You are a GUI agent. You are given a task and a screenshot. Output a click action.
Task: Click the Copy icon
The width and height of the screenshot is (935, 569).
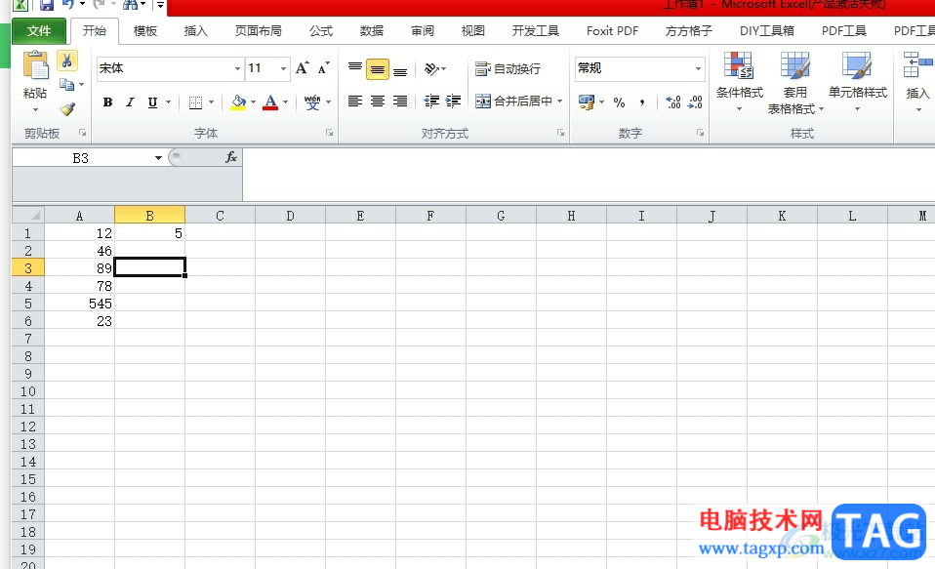(66, 85)
